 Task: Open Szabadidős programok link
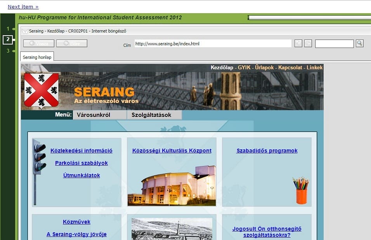tap(267, 151)
